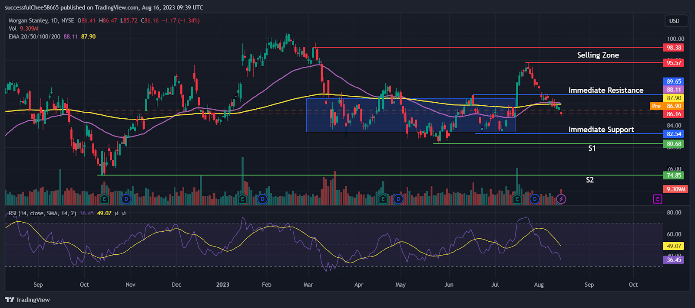Click the 2023 label on time axis
This screenshot has height=308, width=695.
click(222, 285)
